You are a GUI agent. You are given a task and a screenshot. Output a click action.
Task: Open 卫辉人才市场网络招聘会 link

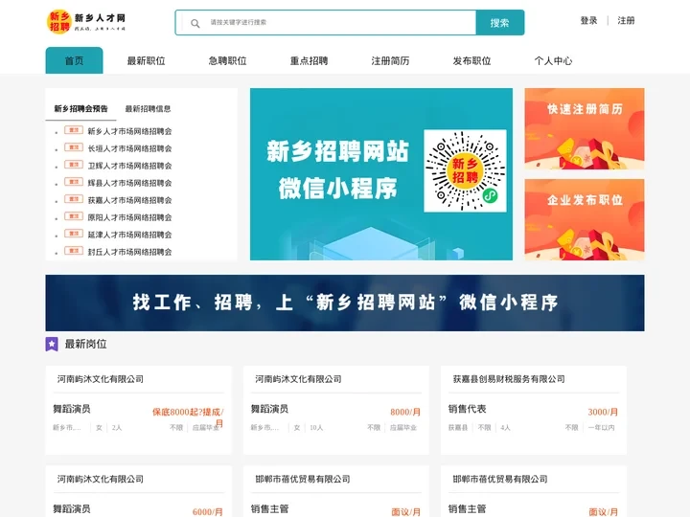coord(129,166)
